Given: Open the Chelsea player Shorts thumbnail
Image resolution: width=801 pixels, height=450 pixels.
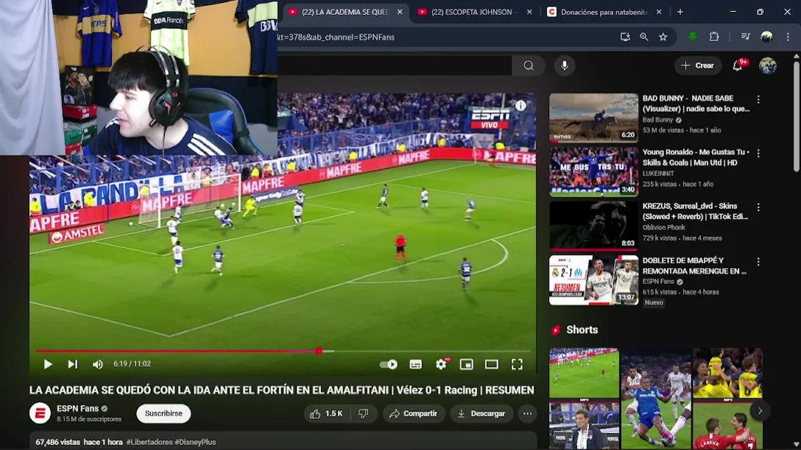Looking at the screenshot, I should click(656, 398).
